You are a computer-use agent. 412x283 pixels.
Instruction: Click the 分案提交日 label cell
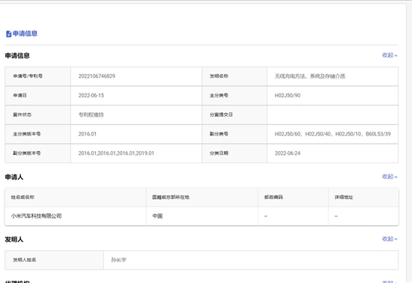[234, 115]
